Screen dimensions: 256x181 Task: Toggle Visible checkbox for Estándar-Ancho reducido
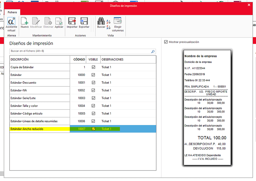(x=93, y=129)
